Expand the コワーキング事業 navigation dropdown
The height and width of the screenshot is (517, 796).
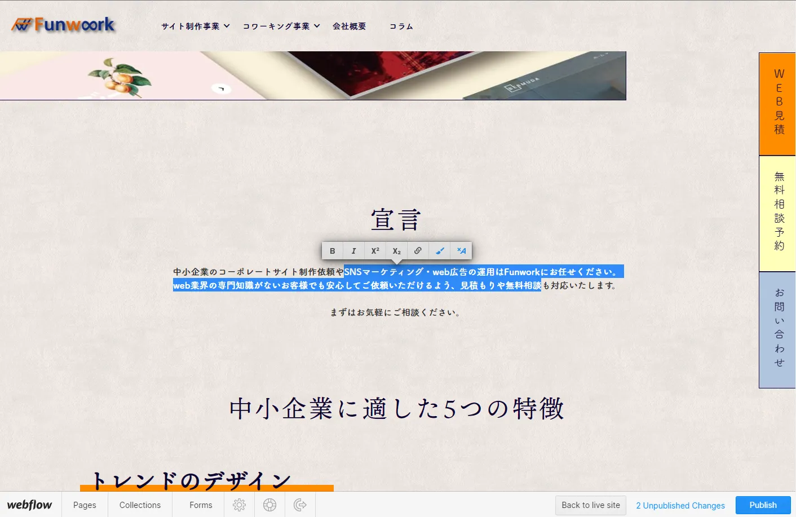click(x=280, y=25)
